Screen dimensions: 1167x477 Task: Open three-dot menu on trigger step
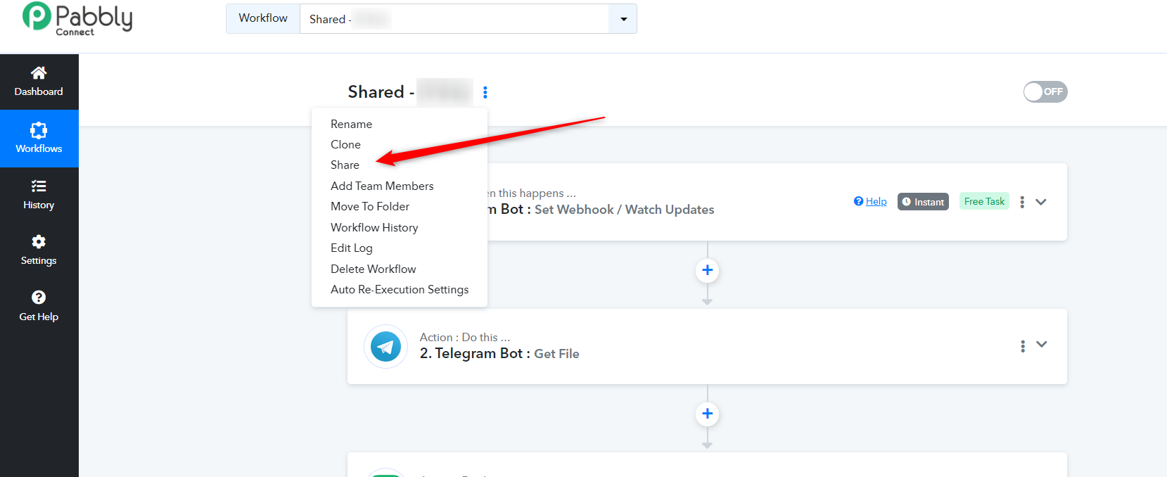point(1022,202)
